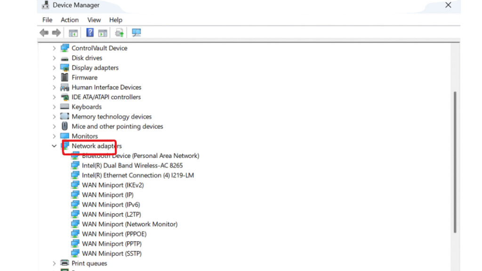Click the Keyboards icon
This screenshot has width=482, height=271.
click(x=64, y=107)
